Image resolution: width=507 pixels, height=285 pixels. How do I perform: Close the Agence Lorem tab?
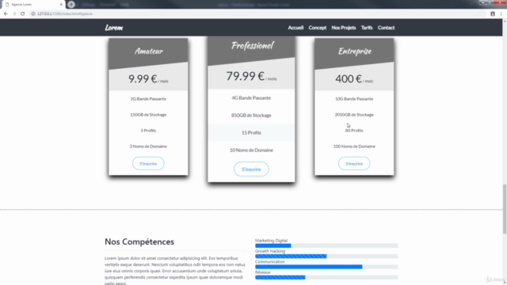click(x=61, y=5)
